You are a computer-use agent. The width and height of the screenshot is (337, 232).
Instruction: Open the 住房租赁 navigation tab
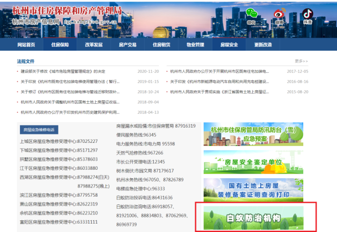point(162,44)
